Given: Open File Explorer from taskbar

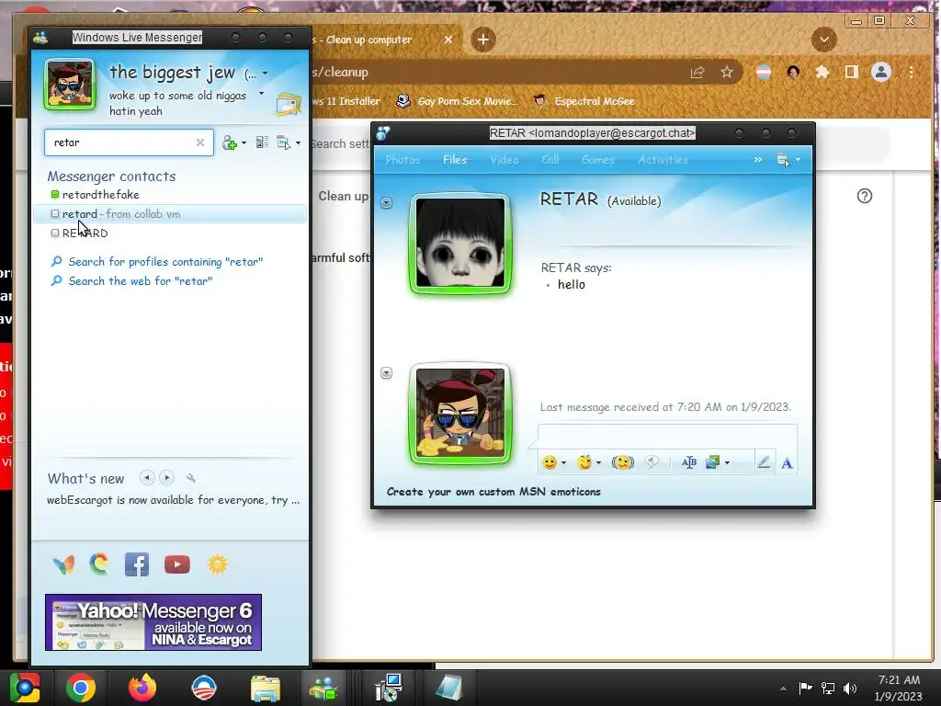Looking at the screenshot, I should 266,688.
